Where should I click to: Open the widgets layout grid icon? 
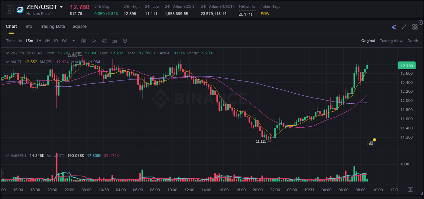pos(415,26)
